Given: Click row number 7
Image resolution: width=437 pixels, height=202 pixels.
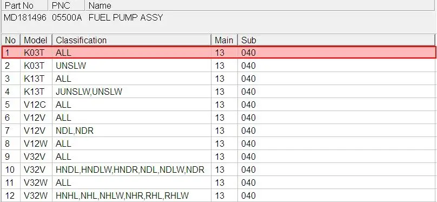Looking at the screenshot, I should pos(7,131).
